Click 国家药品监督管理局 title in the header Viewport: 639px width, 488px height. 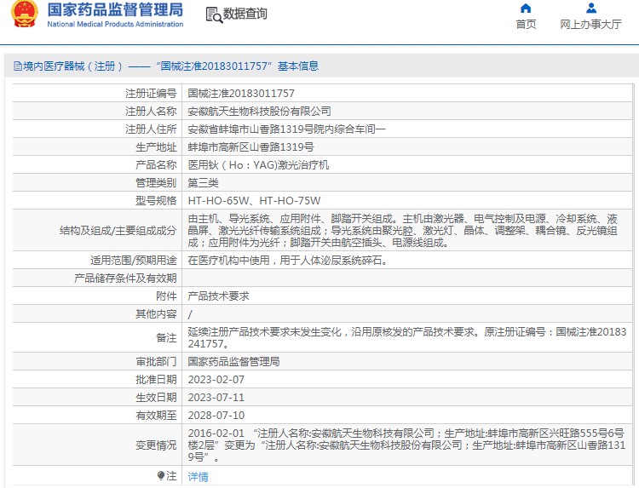[x=115, y=9]
